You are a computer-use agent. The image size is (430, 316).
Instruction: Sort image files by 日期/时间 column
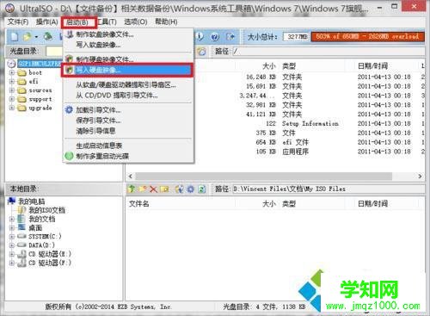[x=372, y=66]
